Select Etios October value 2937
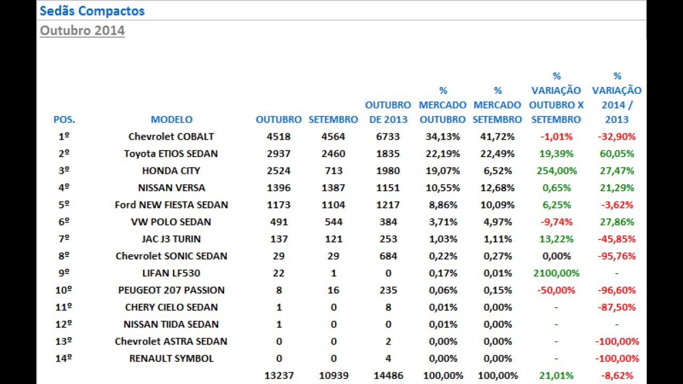683x384 pixels. 279,154
